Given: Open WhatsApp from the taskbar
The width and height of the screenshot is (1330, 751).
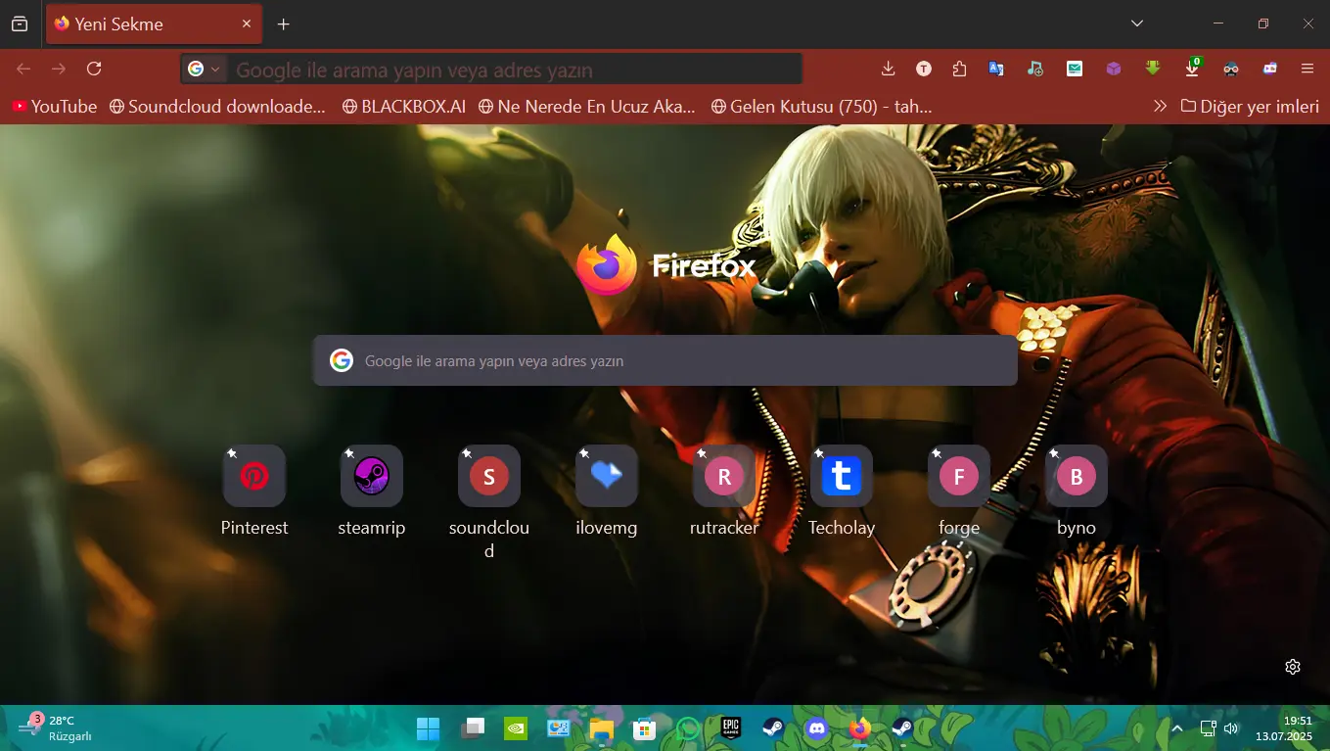Looking at the screenshot, I should click(688, 728).
